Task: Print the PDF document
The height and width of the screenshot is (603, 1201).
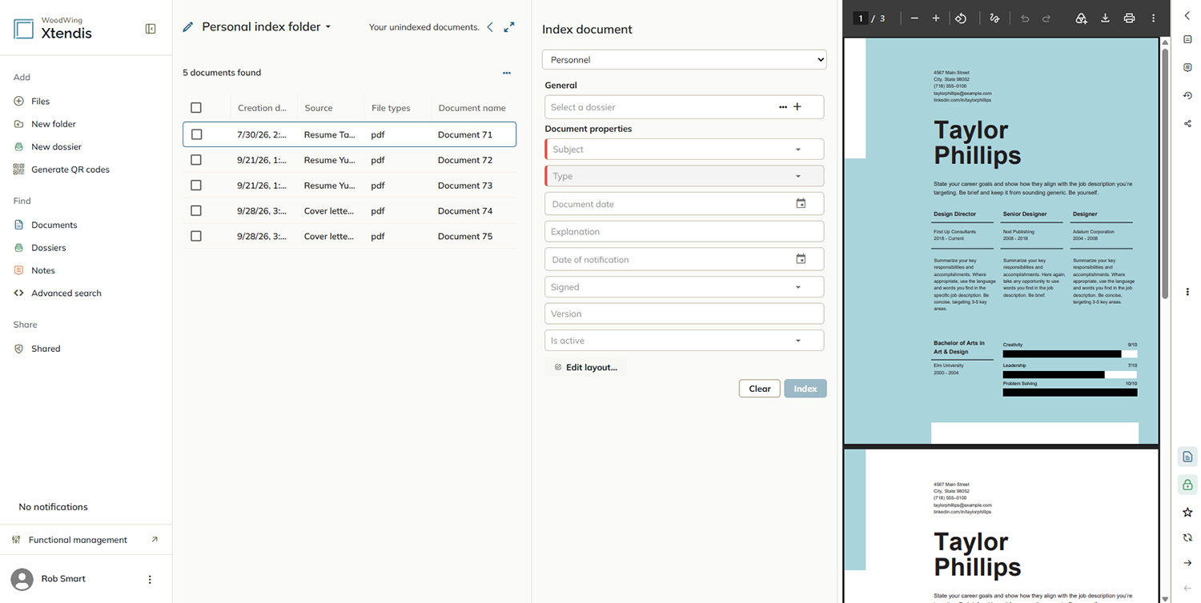Action: [1129, 18]
